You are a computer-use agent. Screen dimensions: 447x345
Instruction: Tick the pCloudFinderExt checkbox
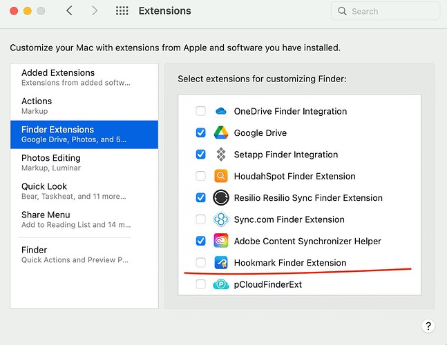[200, 284]
